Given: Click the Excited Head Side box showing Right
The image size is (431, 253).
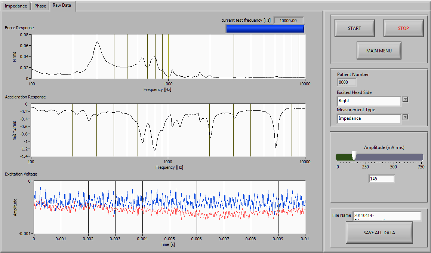Looking at the screenshot, I should (369, 101).
